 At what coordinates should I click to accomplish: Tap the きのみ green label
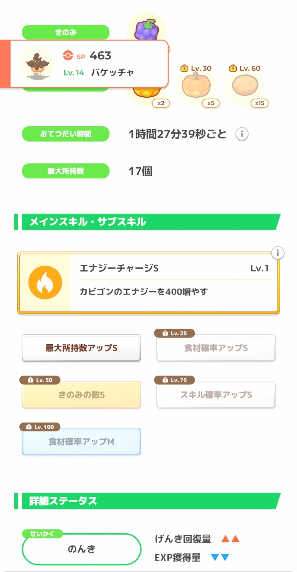[66, 32]
